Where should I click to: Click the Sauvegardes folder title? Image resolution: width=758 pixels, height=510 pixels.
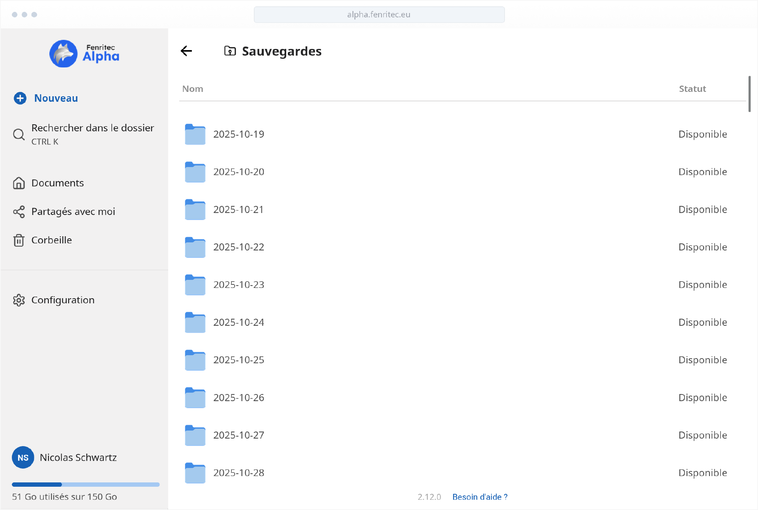[282, 51]
